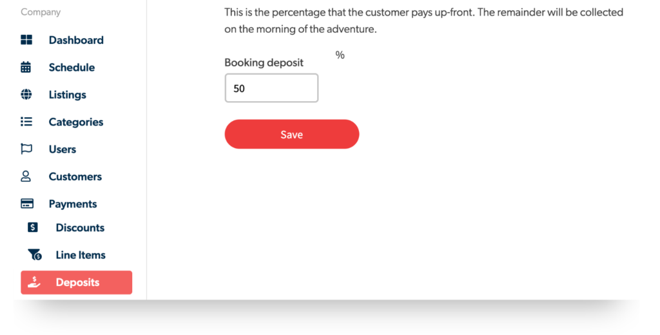Screen dimensions: 660x335
Task: Click the Users flag icon
Action: (26, 149)
